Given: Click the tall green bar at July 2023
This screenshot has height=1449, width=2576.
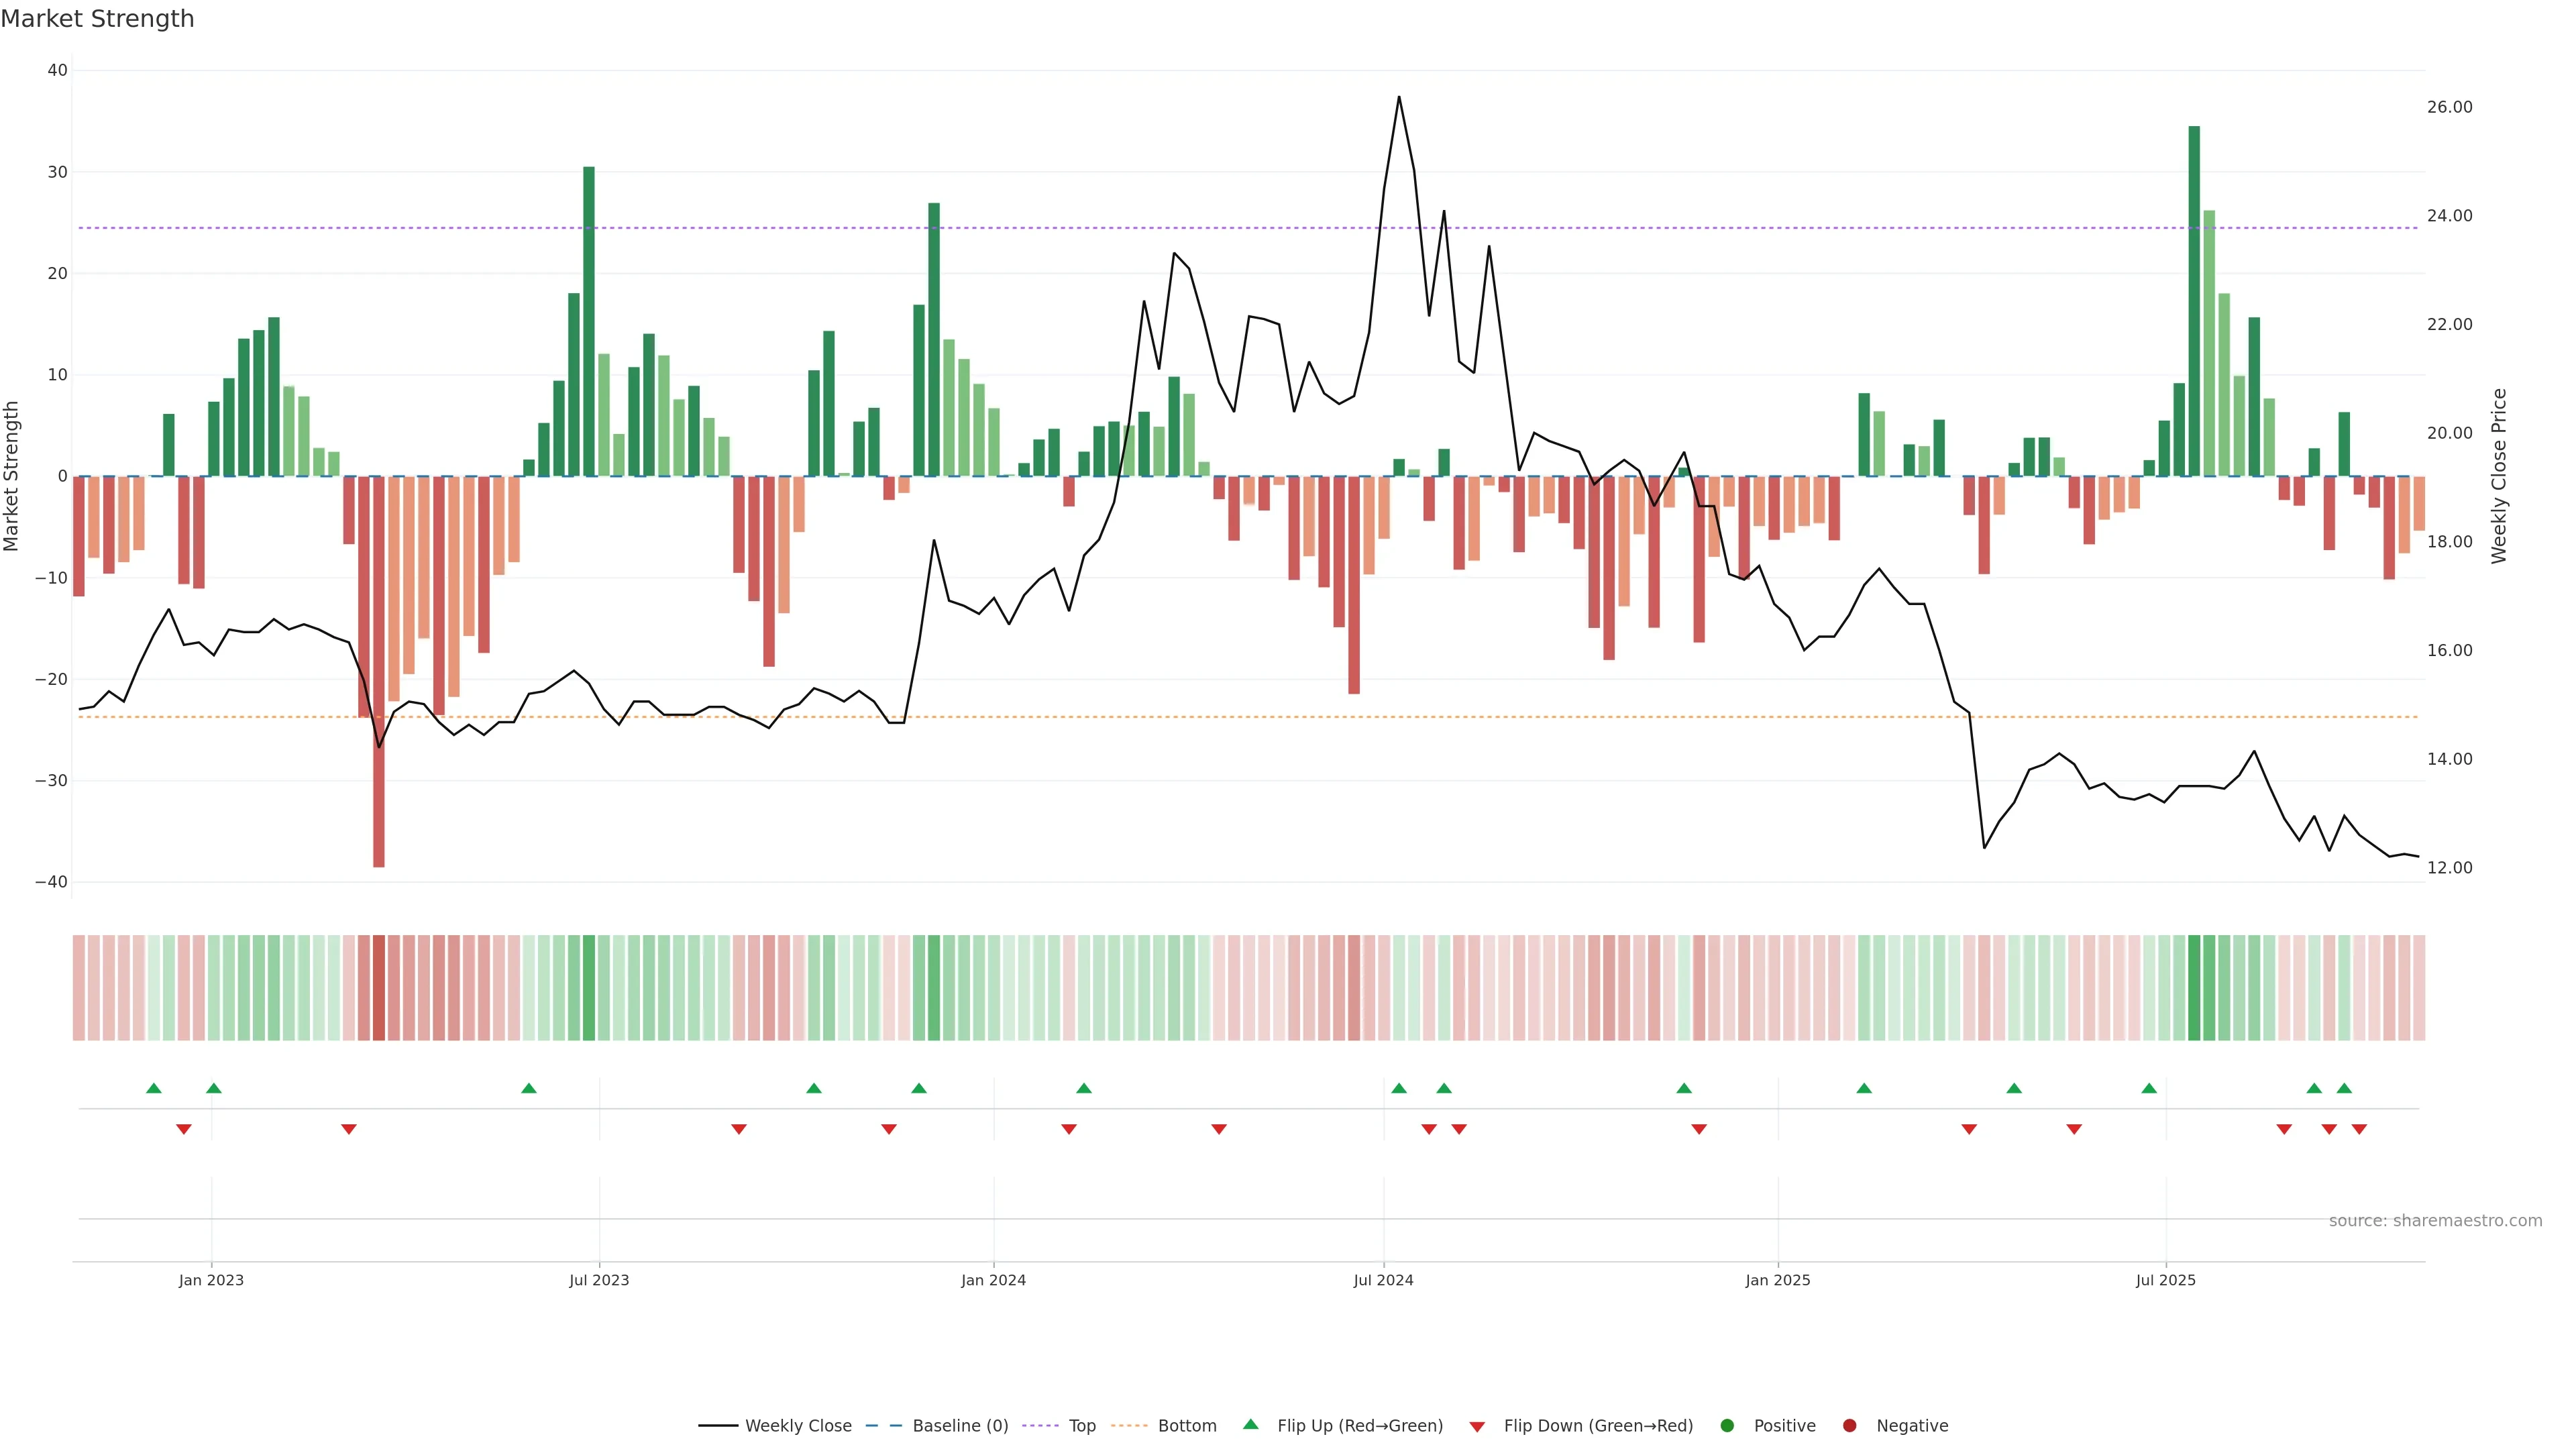Looking at the screenshot, I should click(x=589, y=320).
